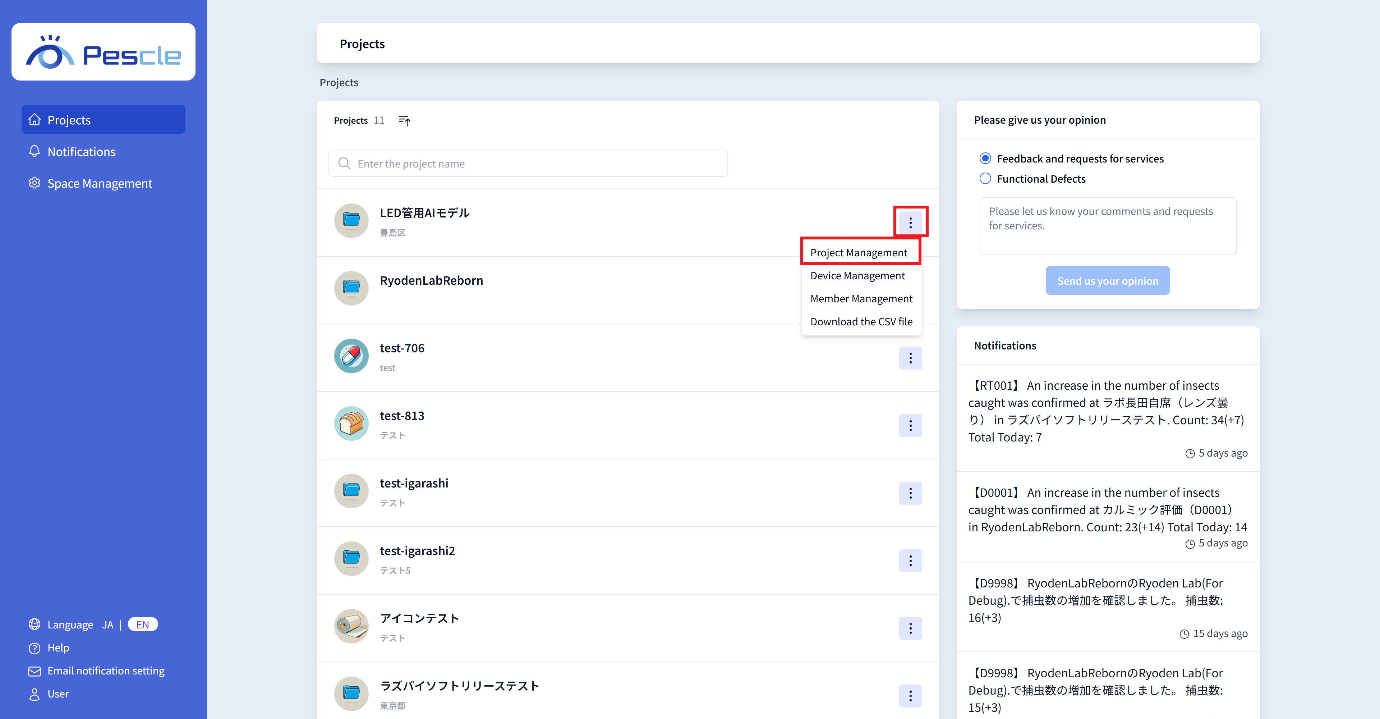
Task: Select Feedback and requests for services radio
Action: click(x=985, y=159)
